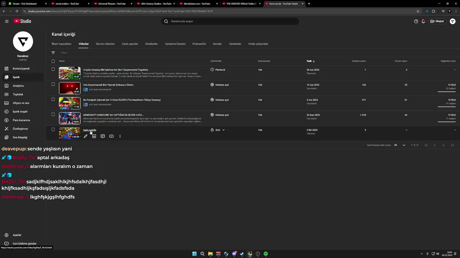460x258 pixels.
Task: Open three-dot options for badu paddle
Action: coord(120,136)
